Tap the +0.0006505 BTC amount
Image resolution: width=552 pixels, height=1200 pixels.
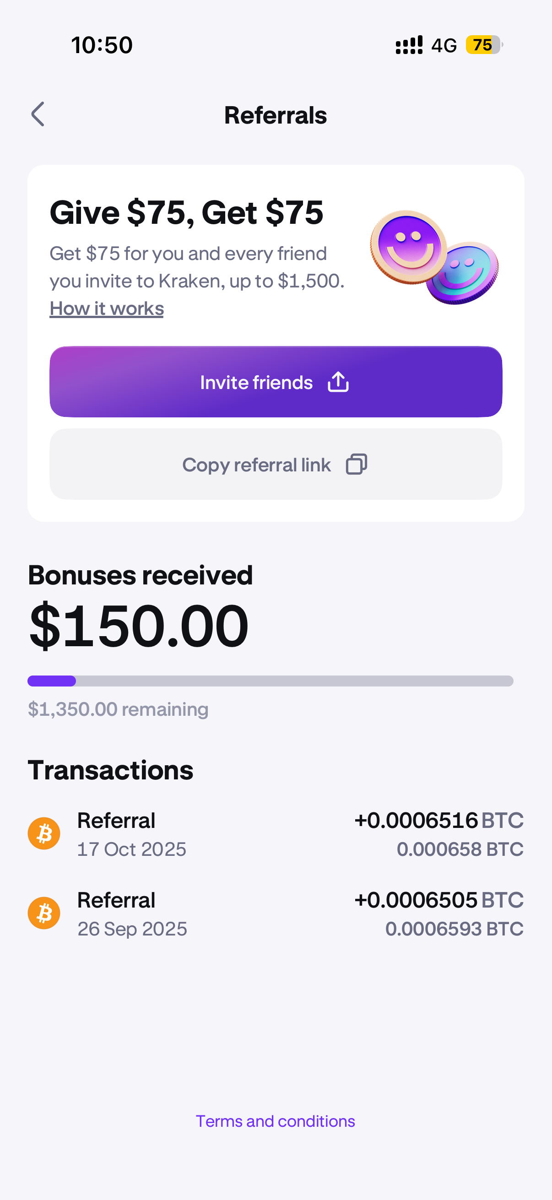[438, 900]
